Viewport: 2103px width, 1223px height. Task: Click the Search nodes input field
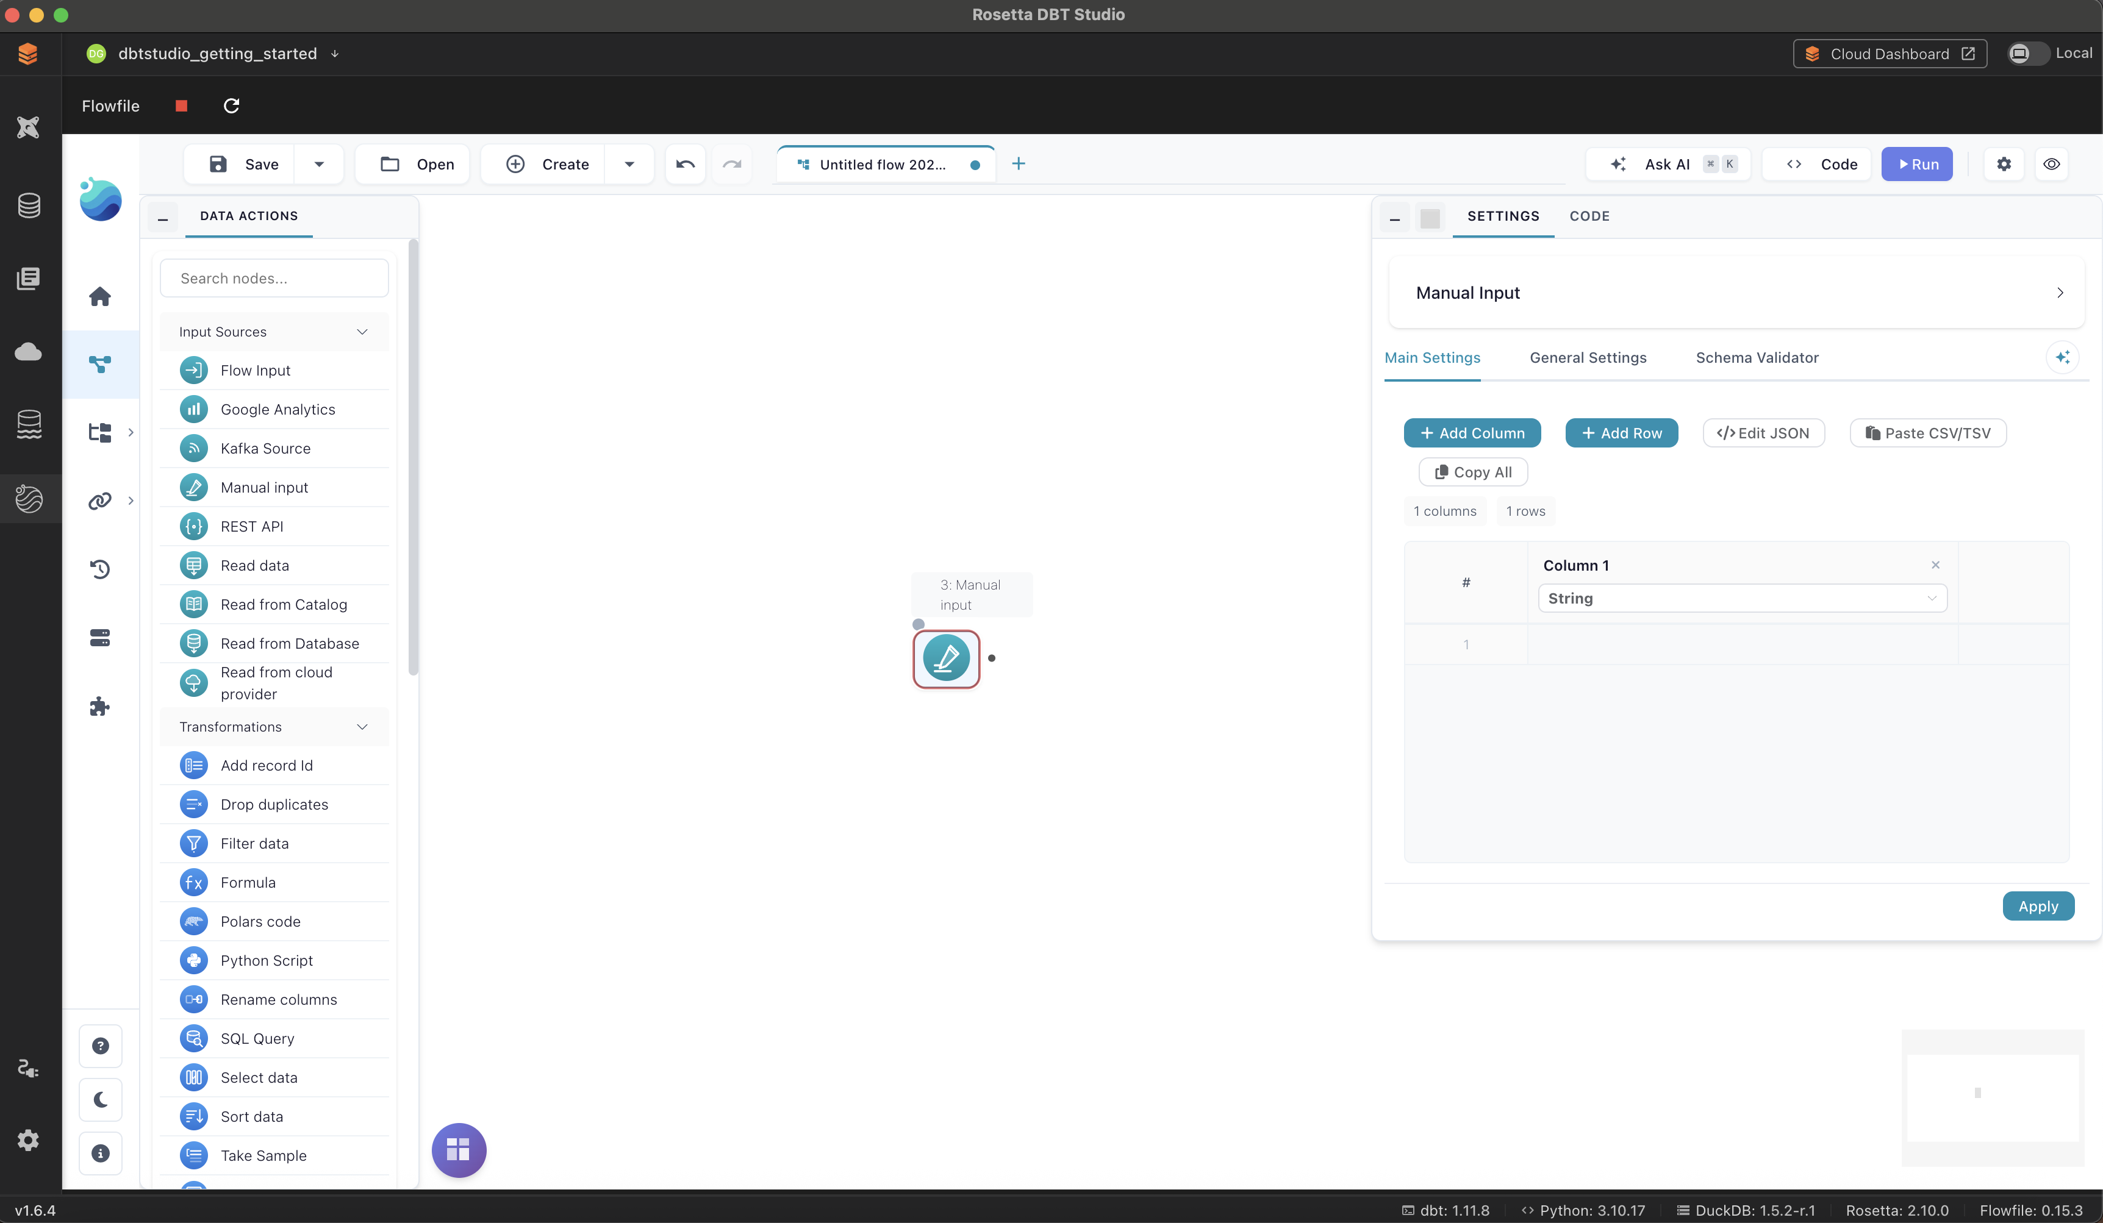click(274, 278)
